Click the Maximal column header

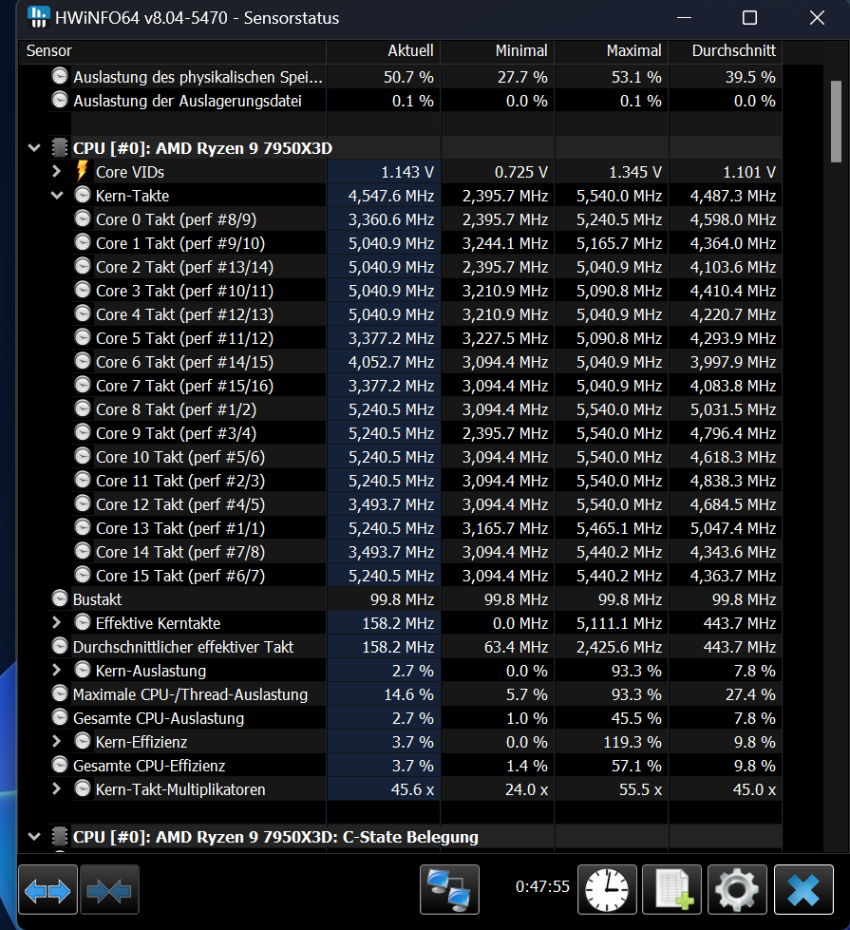click(x=612, y=51)
